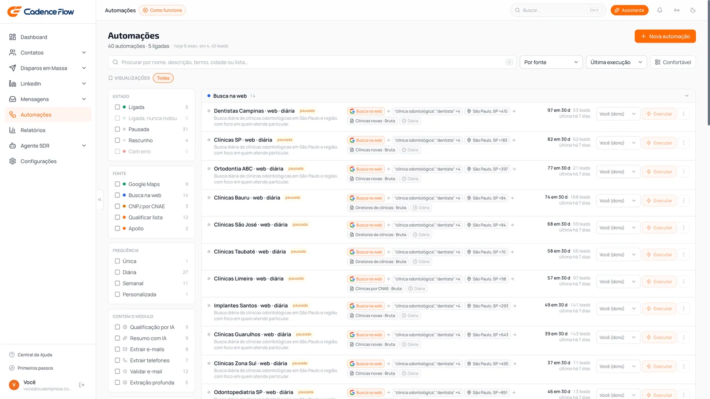Image resolution: width=710 pixels, height=399 pixels.
Task: Click the Nova automação button
Action: 665,36
